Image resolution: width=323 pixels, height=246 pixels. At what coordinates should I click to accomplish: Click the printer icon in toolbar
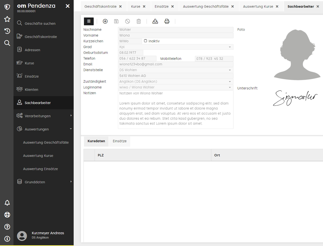pyautogui.click(x=167, y=21)
